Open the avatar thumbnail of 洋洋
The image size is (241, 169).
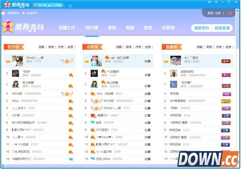coord(16,73)
